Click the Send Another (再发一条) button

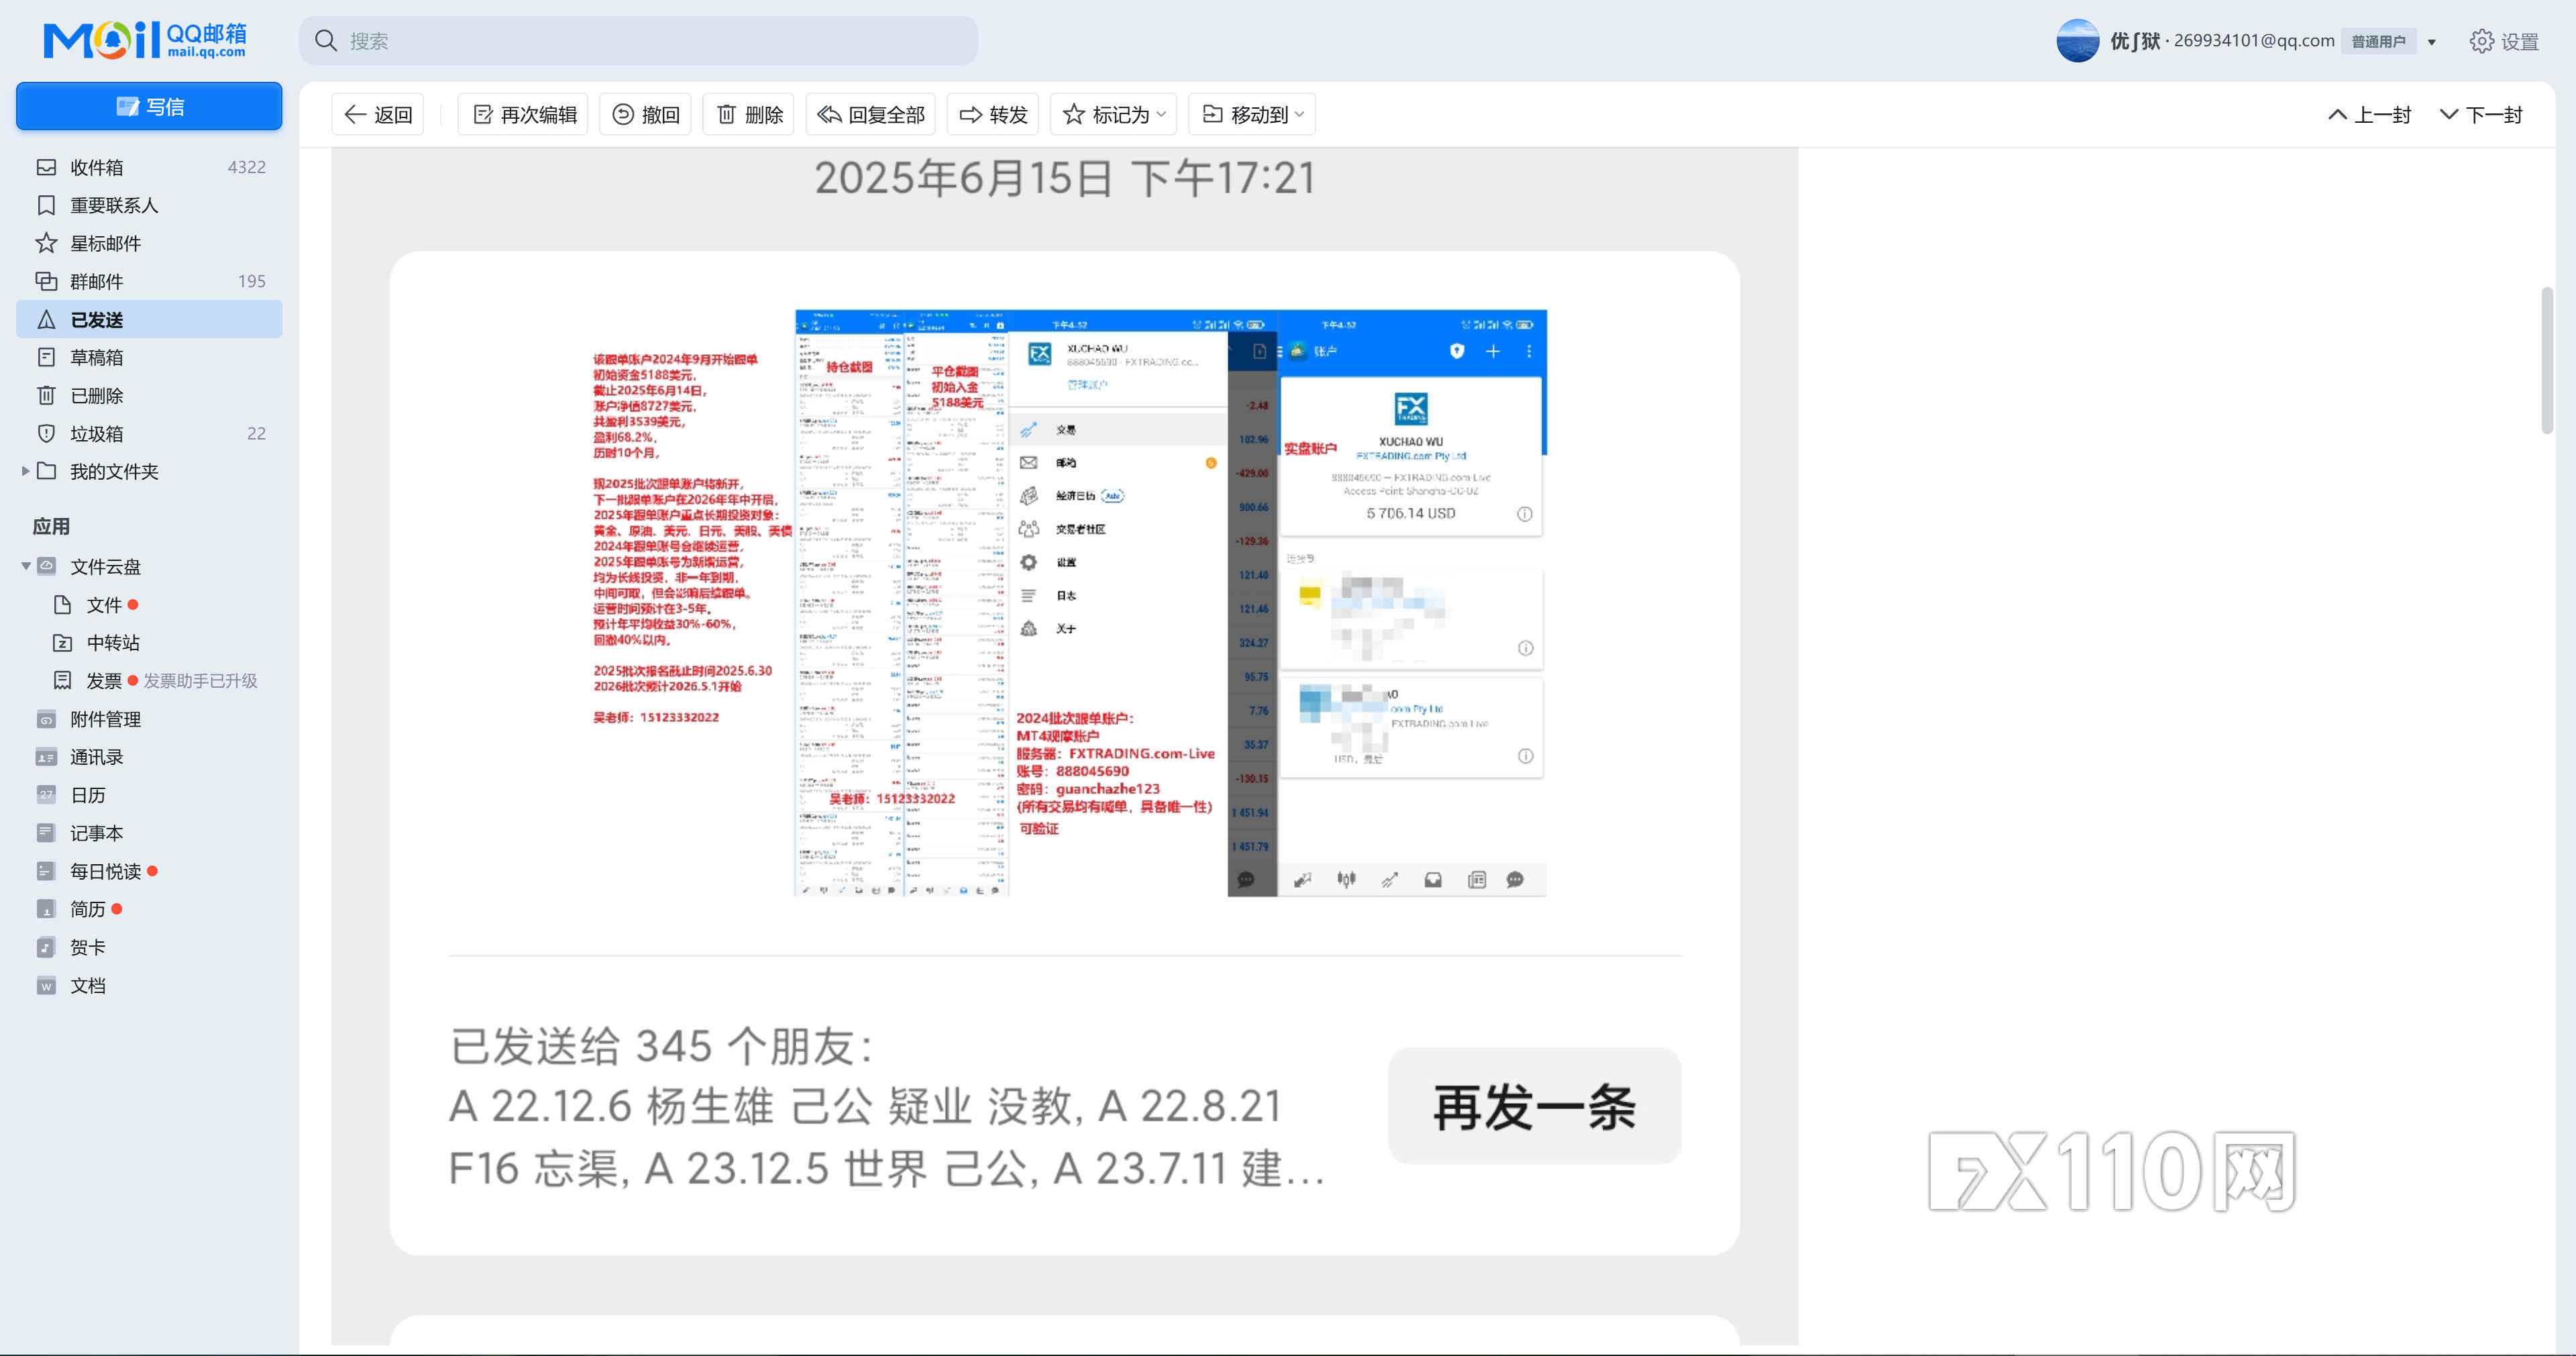coord(1534,1106)
